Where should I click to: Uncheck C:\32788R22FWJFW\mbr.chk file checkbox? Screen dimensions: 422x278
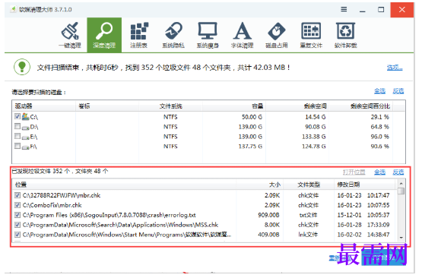17,195
